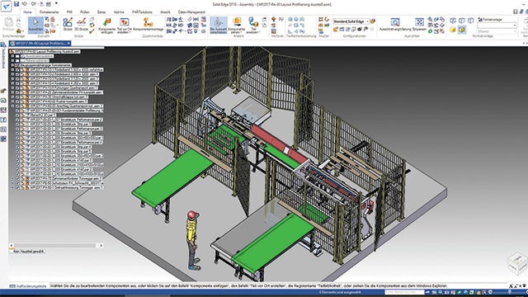Select the Aufforderungsleiste prompt bar tab
Image resolution: width=528 pixels, height=297 pixels.
[28, 286]
